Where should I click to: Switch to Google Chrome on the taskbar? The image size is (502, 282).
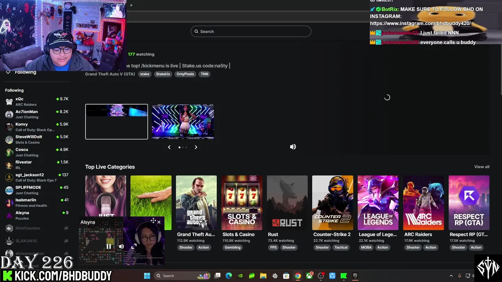tap(298, 276)
